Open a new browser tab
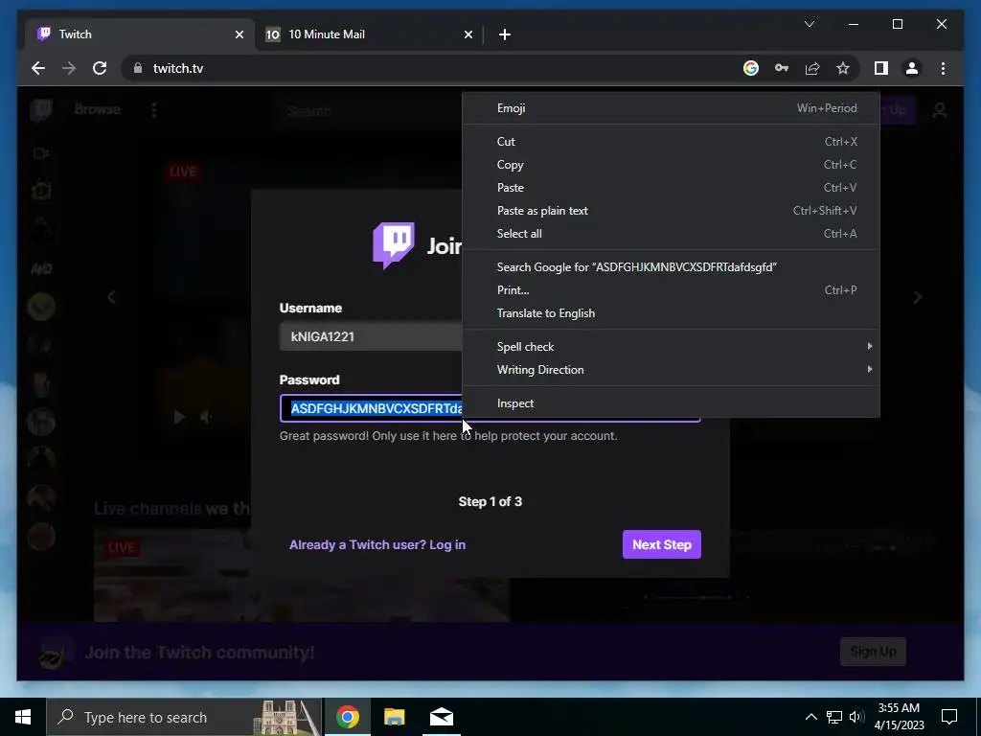This screenshot has height=736, width=981. pos(505,34)
